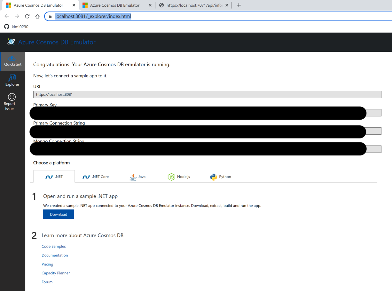Switch to the localhost:7071 api tab
Screen dimensions: 392x291
point(193,5)
